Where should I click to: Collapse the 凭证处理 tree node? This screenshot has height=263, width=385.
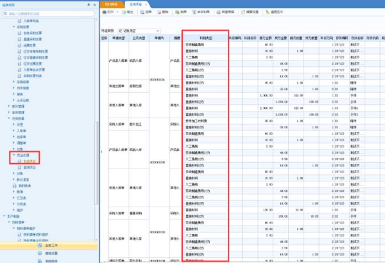(x=14, y=156)
